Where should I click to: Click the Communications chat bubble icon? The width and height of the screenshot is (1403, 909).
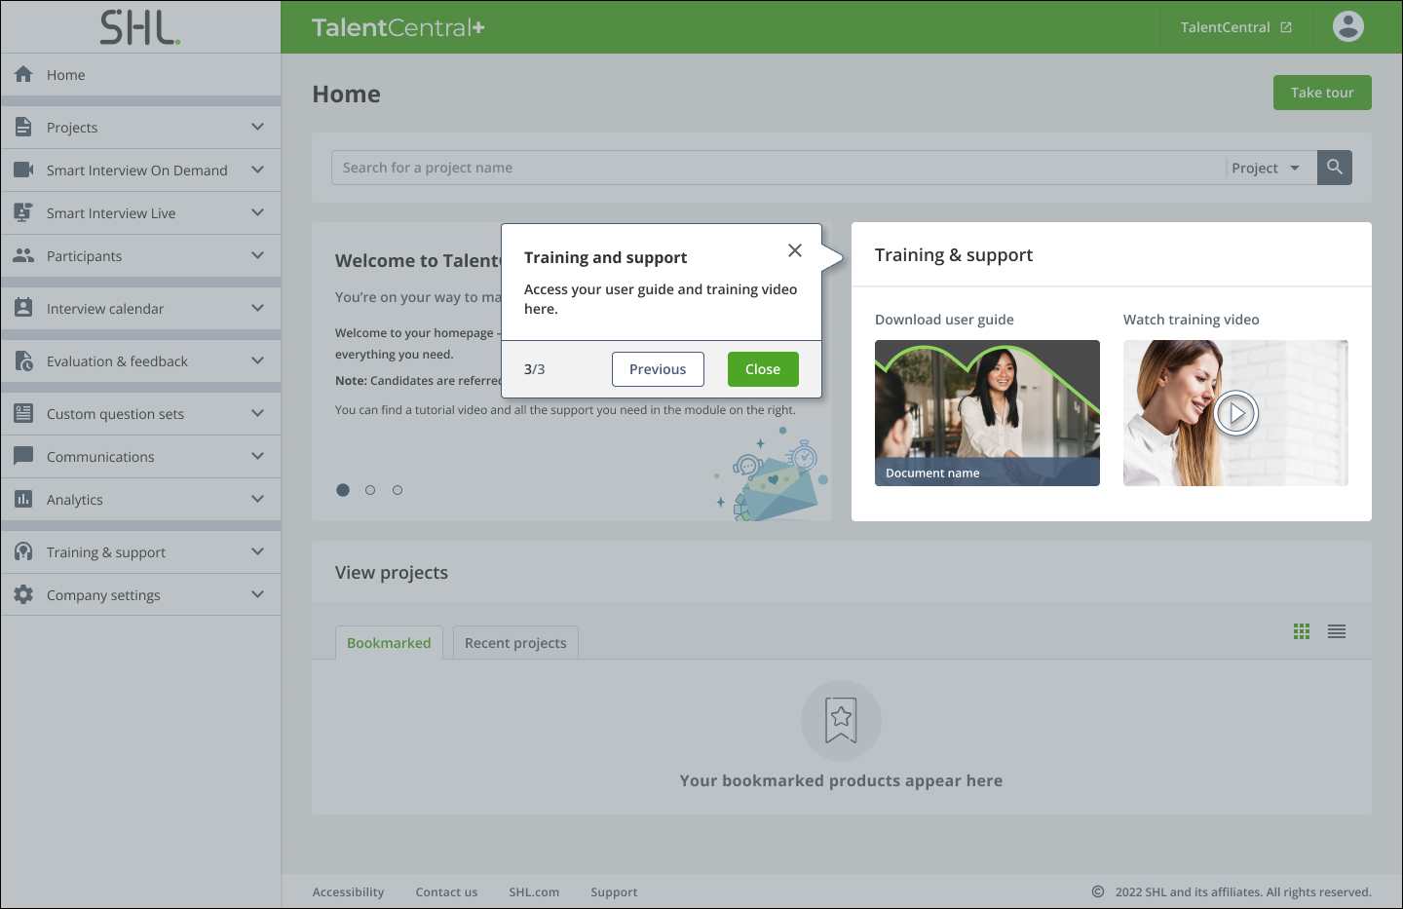[x=23, y=456]
